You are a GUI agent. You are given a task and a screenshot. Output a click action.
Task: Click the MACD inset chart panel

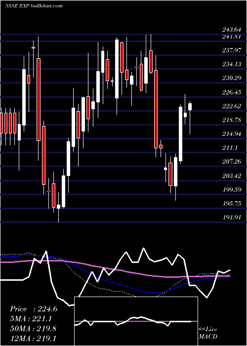click(136, 321)
